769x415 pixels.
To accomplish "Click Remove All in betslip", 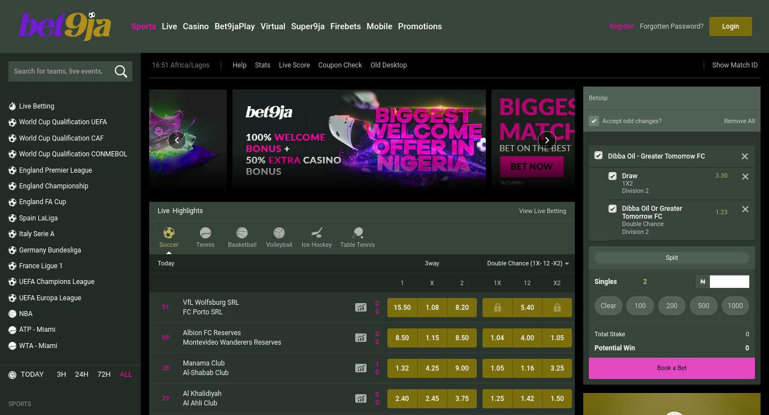I will (x=739, y=121).
